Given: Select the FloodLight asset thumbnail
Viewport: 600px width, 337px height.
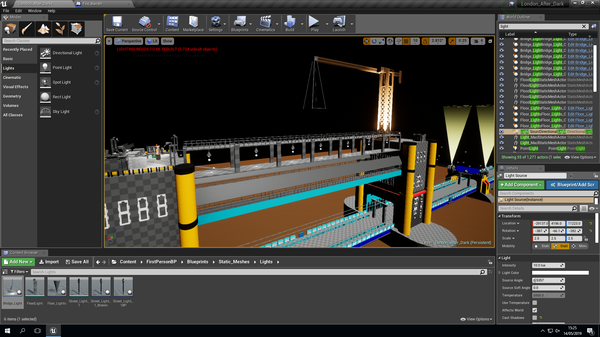Looking at the screenshot, I should (35, 286).
